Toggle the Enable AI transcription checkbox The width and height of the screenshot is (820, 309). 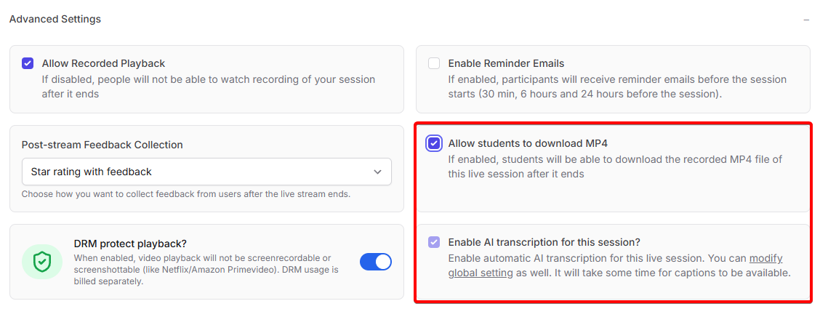pyautogui.click(x=434, y=242)
